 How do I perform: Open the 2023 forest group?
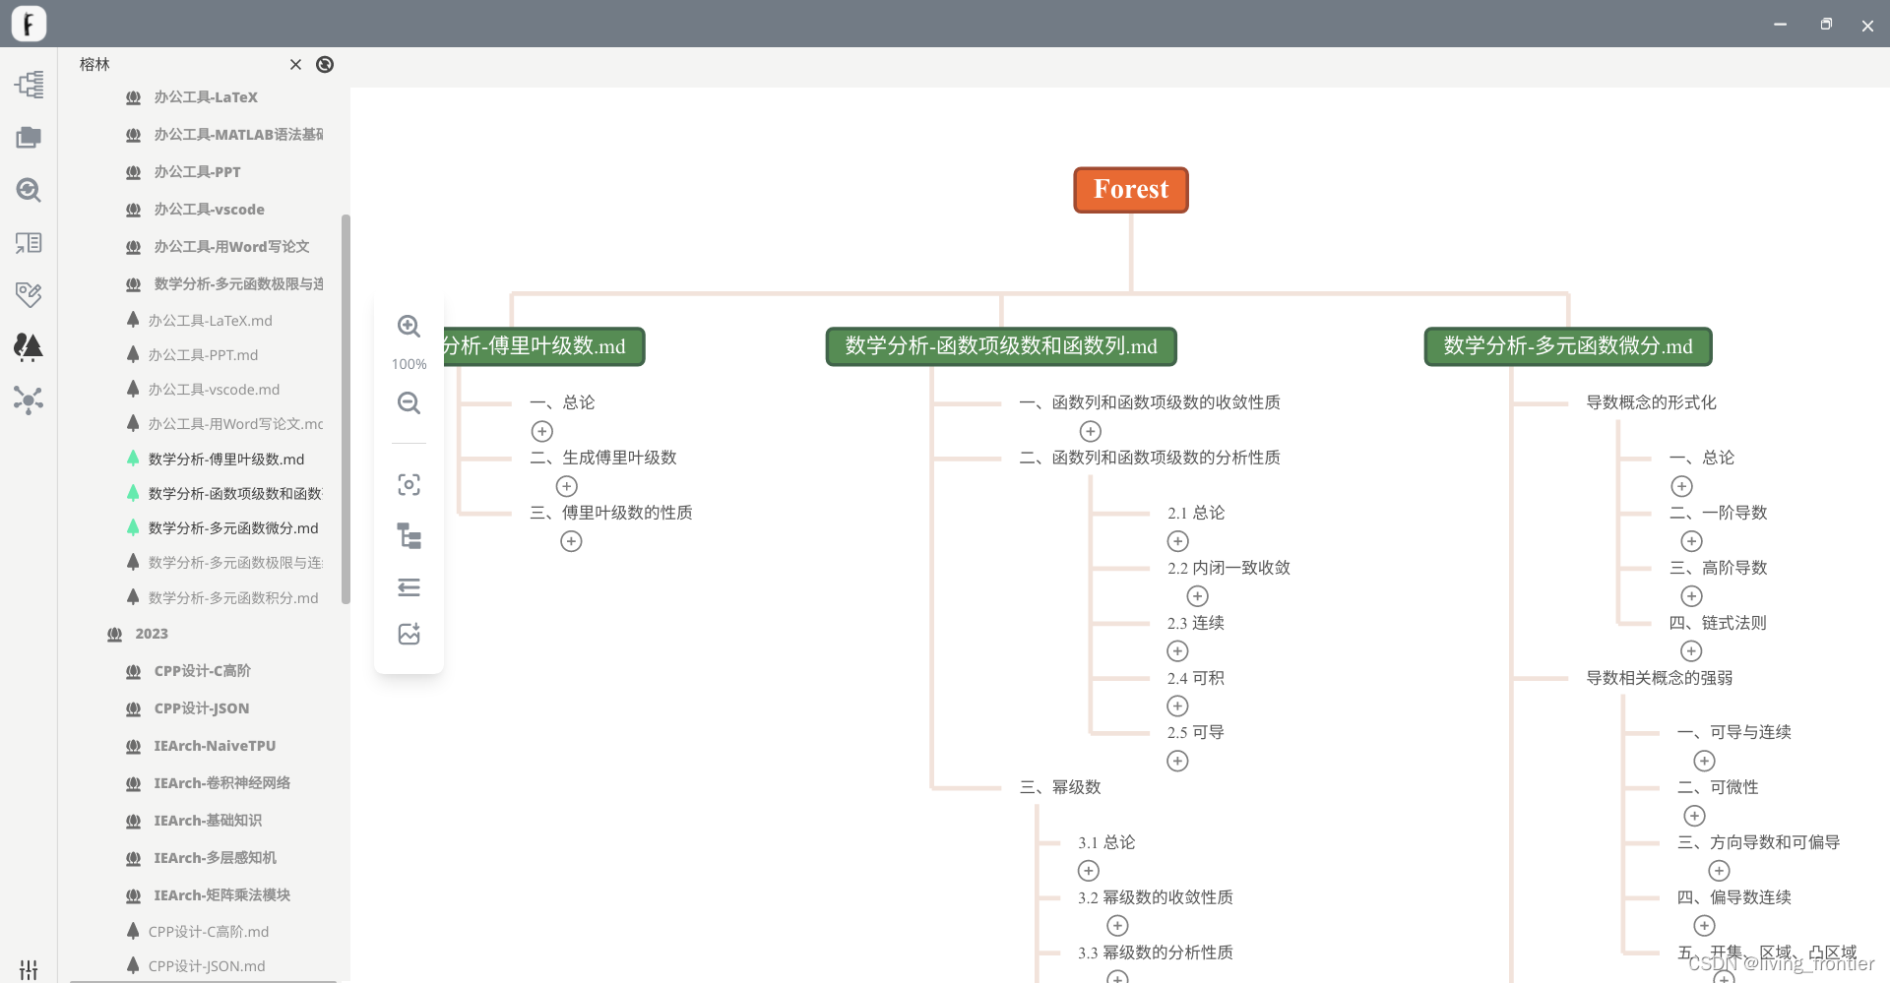click(151, 635)
